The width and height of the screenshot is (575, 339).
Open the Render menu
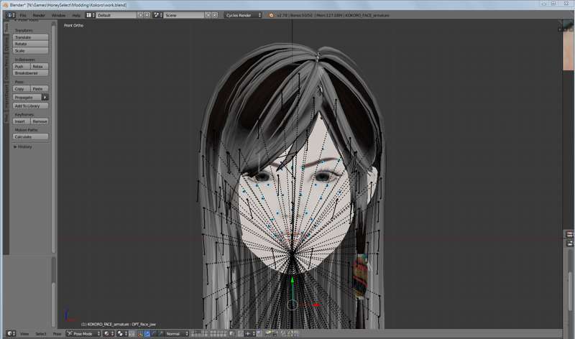pos(39,15)
